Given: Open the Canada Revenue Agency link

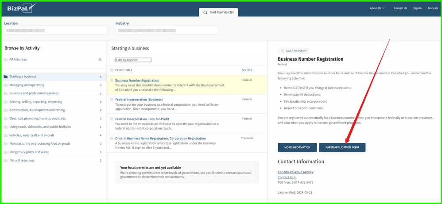Looking at the screenshot, I should click(x=295, y=172).
